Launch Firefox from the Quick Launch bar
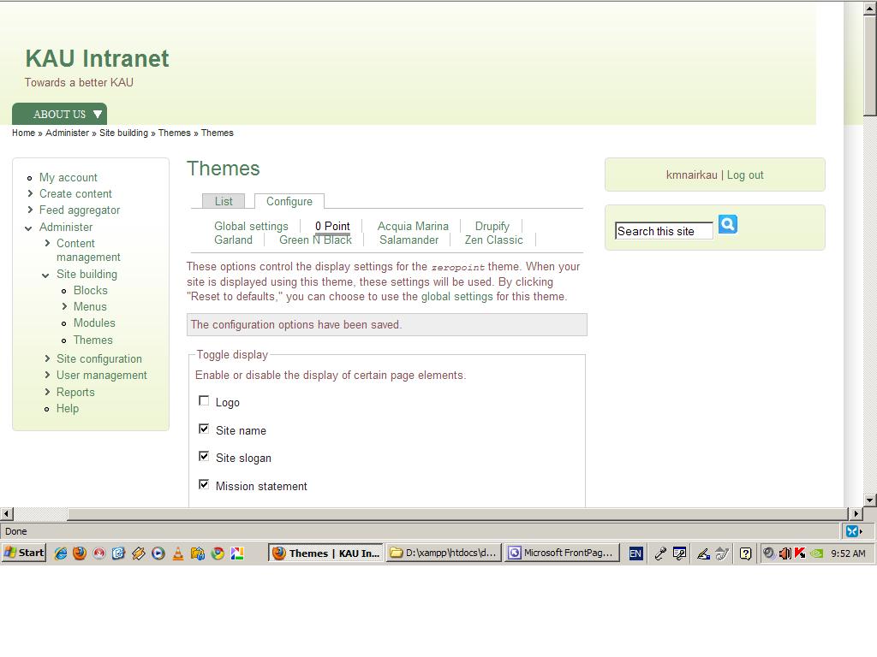The width and height of the screenshot is (877, 657). (79, 553)
